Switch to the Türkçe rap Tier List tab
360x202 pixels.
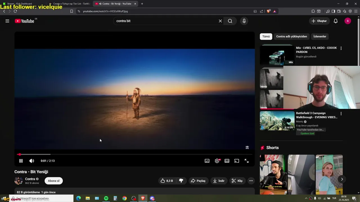pyautogui.click(x=69, y=4)
